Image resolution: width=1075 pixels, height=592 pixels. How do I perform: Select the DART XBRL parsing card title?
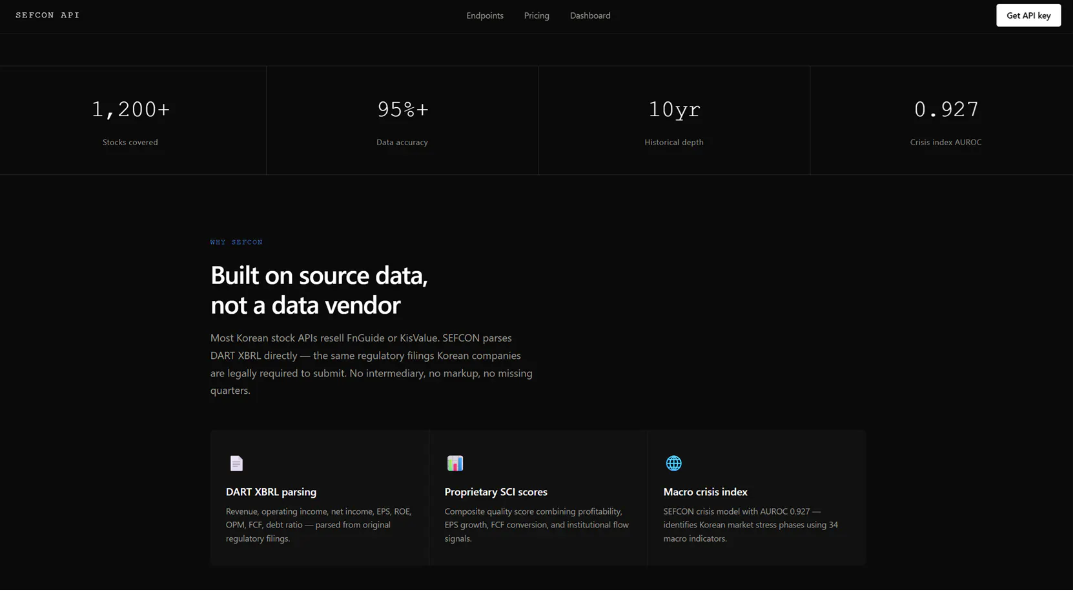click(x=272, y=493)
